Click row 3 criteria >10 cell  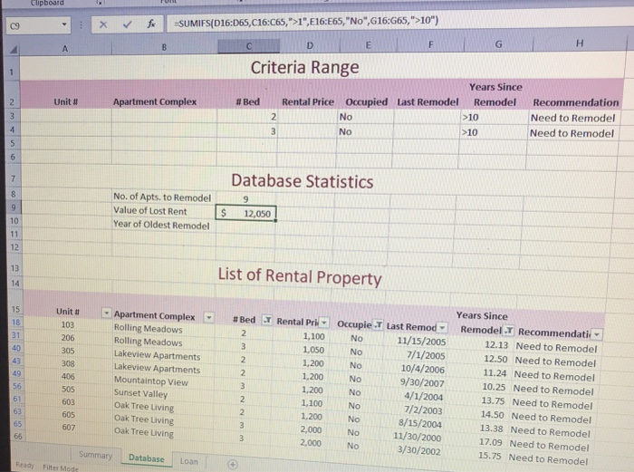click(x=494, y=118)
